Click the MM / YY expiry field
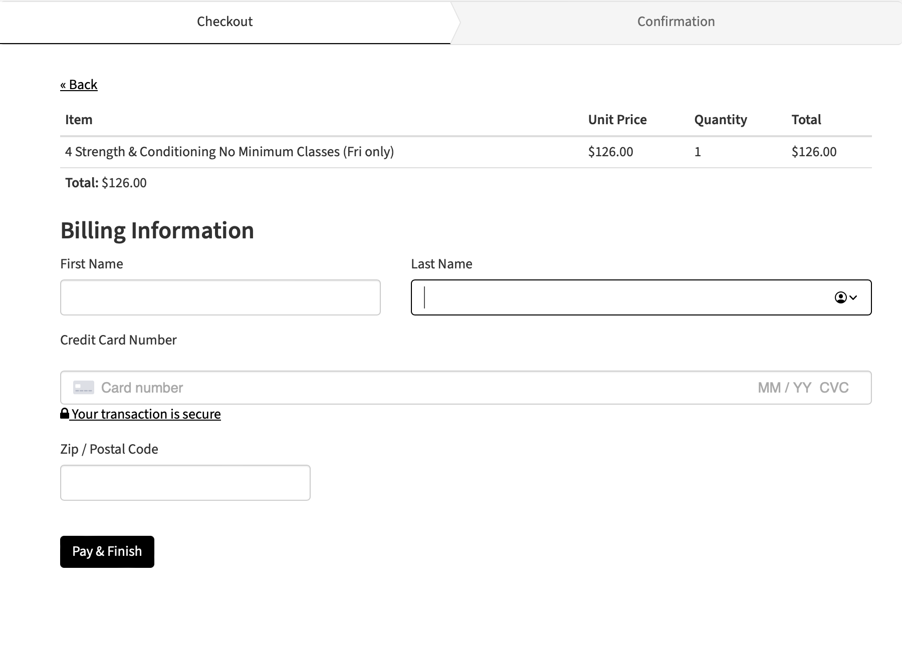The image size is (902, 665). (x=784, y=388)
